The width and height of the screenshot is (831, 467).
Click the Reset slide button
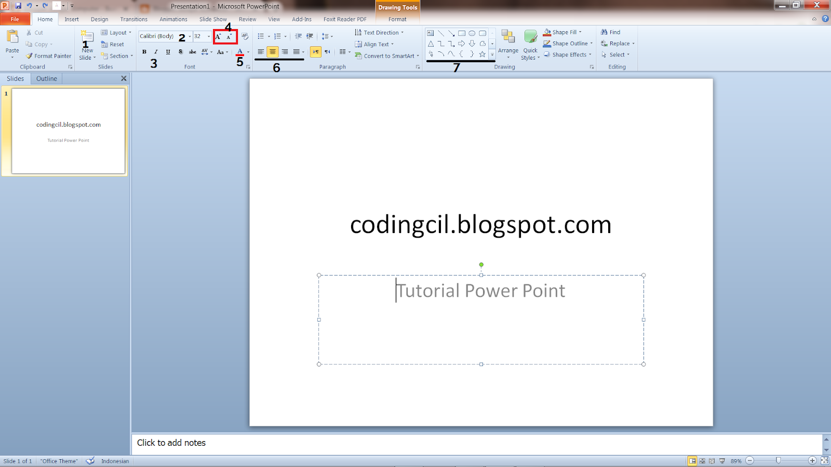click(x=113, y=45)
